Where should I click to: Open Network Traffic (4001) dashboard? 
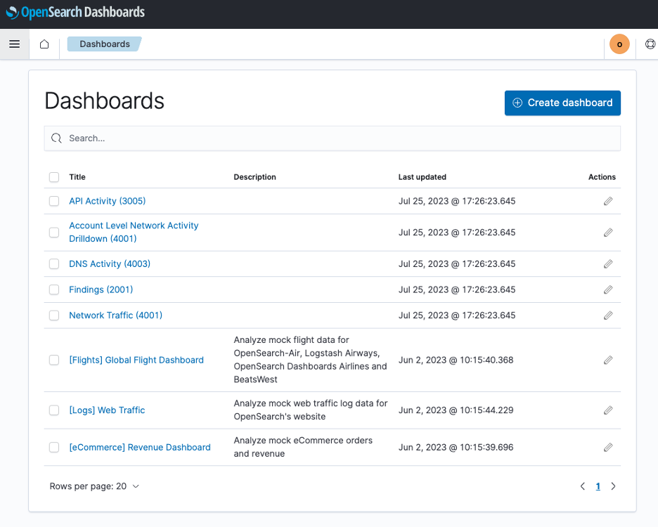[115, 315]
